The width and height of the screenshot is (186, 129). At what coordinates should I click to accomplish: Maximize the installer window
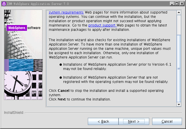(177, 3)
